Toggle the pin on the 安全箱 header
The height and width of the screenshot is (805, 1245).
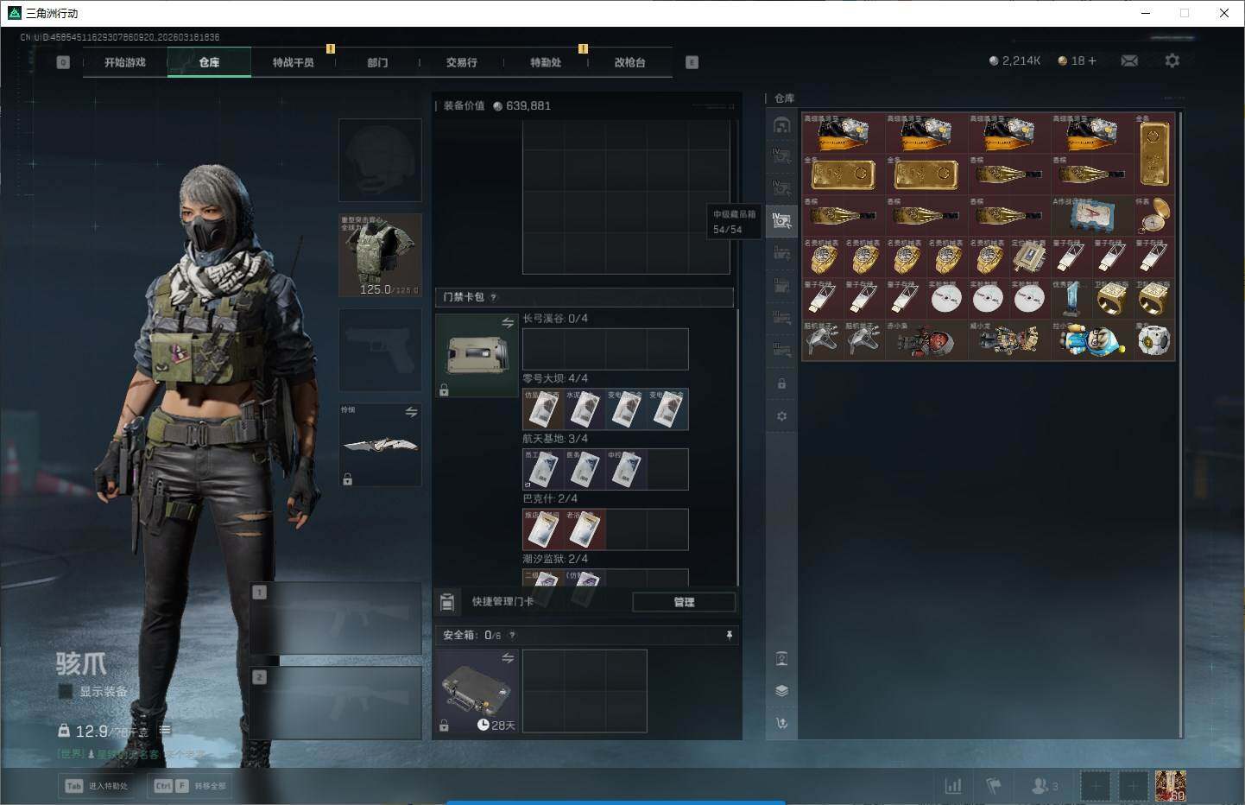[730, 636]
